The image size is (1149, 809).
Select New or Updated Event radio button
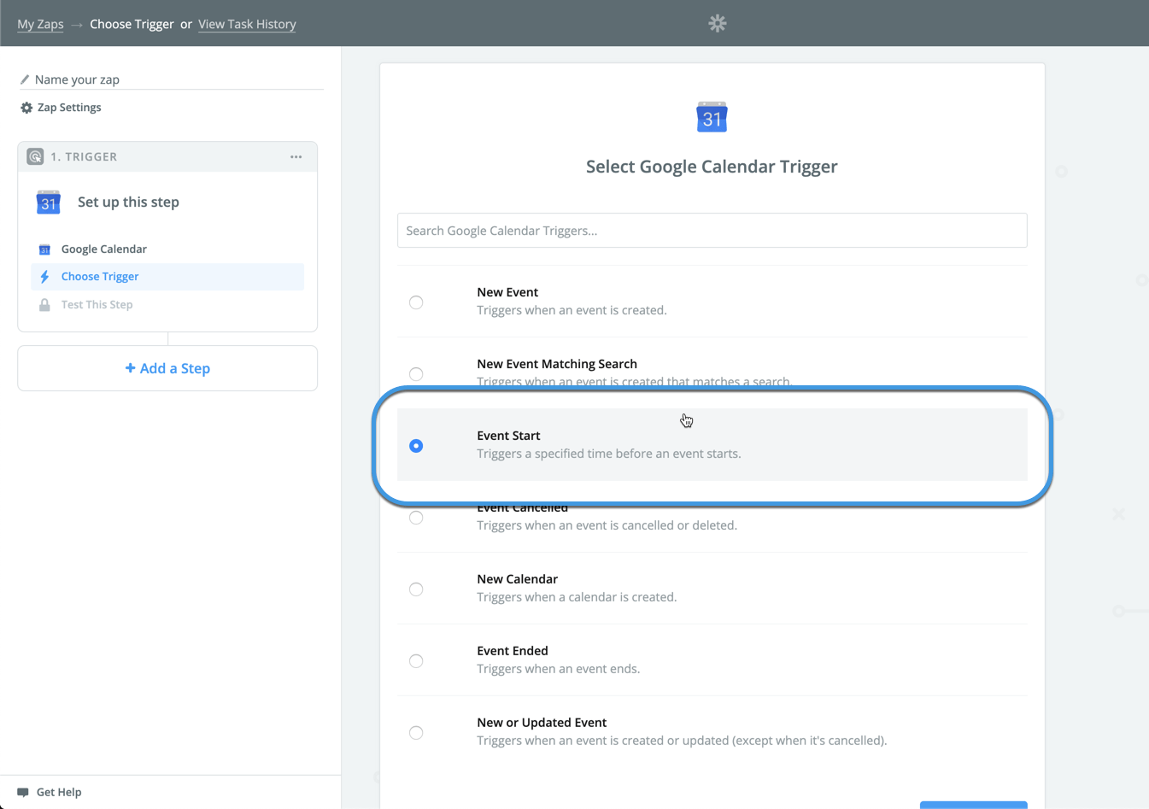[x=416, y=733]
